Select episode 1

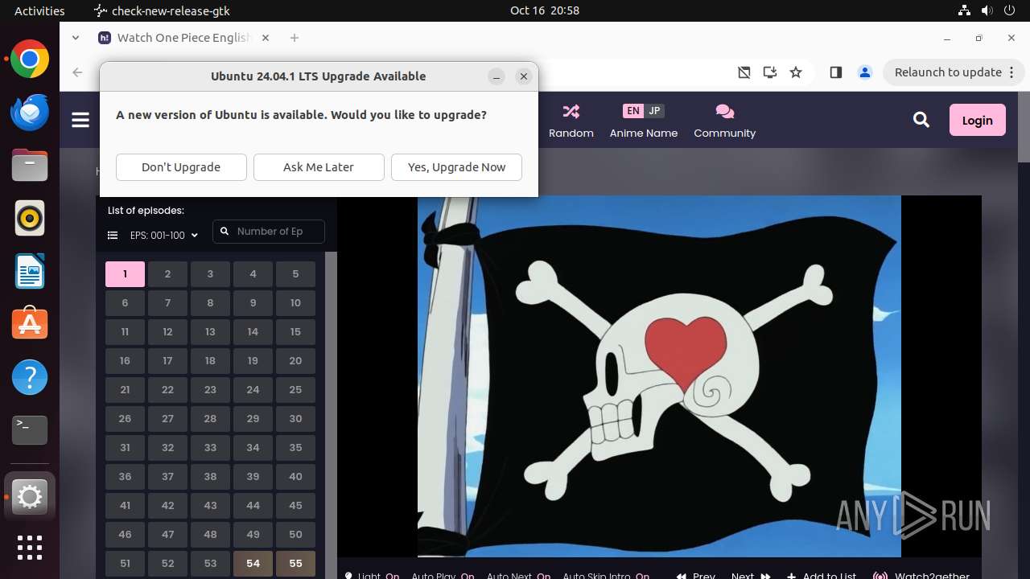[125, 274]
